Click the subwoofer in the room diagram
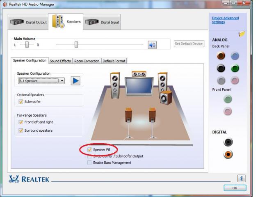The image size is (260, 197). [x=166, y=98]
